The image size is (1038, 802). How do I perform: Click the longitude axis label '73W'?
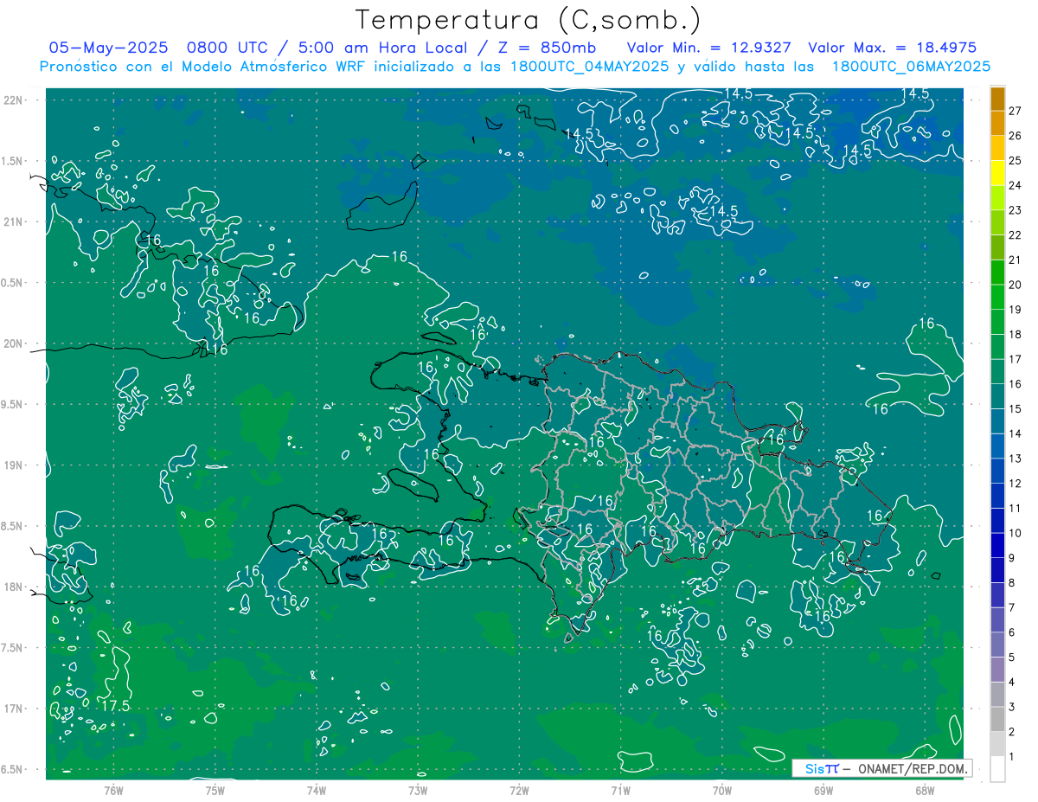pyautogui.click(x=418, y=790)
